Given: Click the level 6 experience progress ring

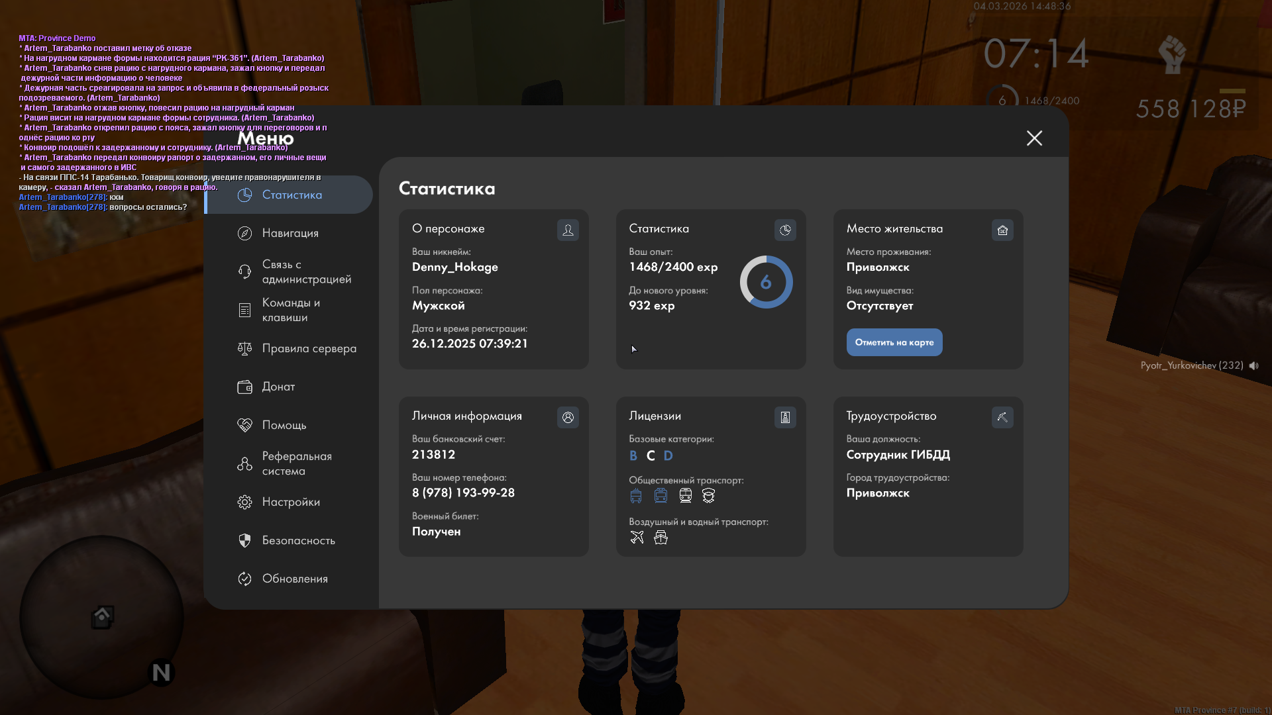Looking at the screenshot, I should click(766, 282).
